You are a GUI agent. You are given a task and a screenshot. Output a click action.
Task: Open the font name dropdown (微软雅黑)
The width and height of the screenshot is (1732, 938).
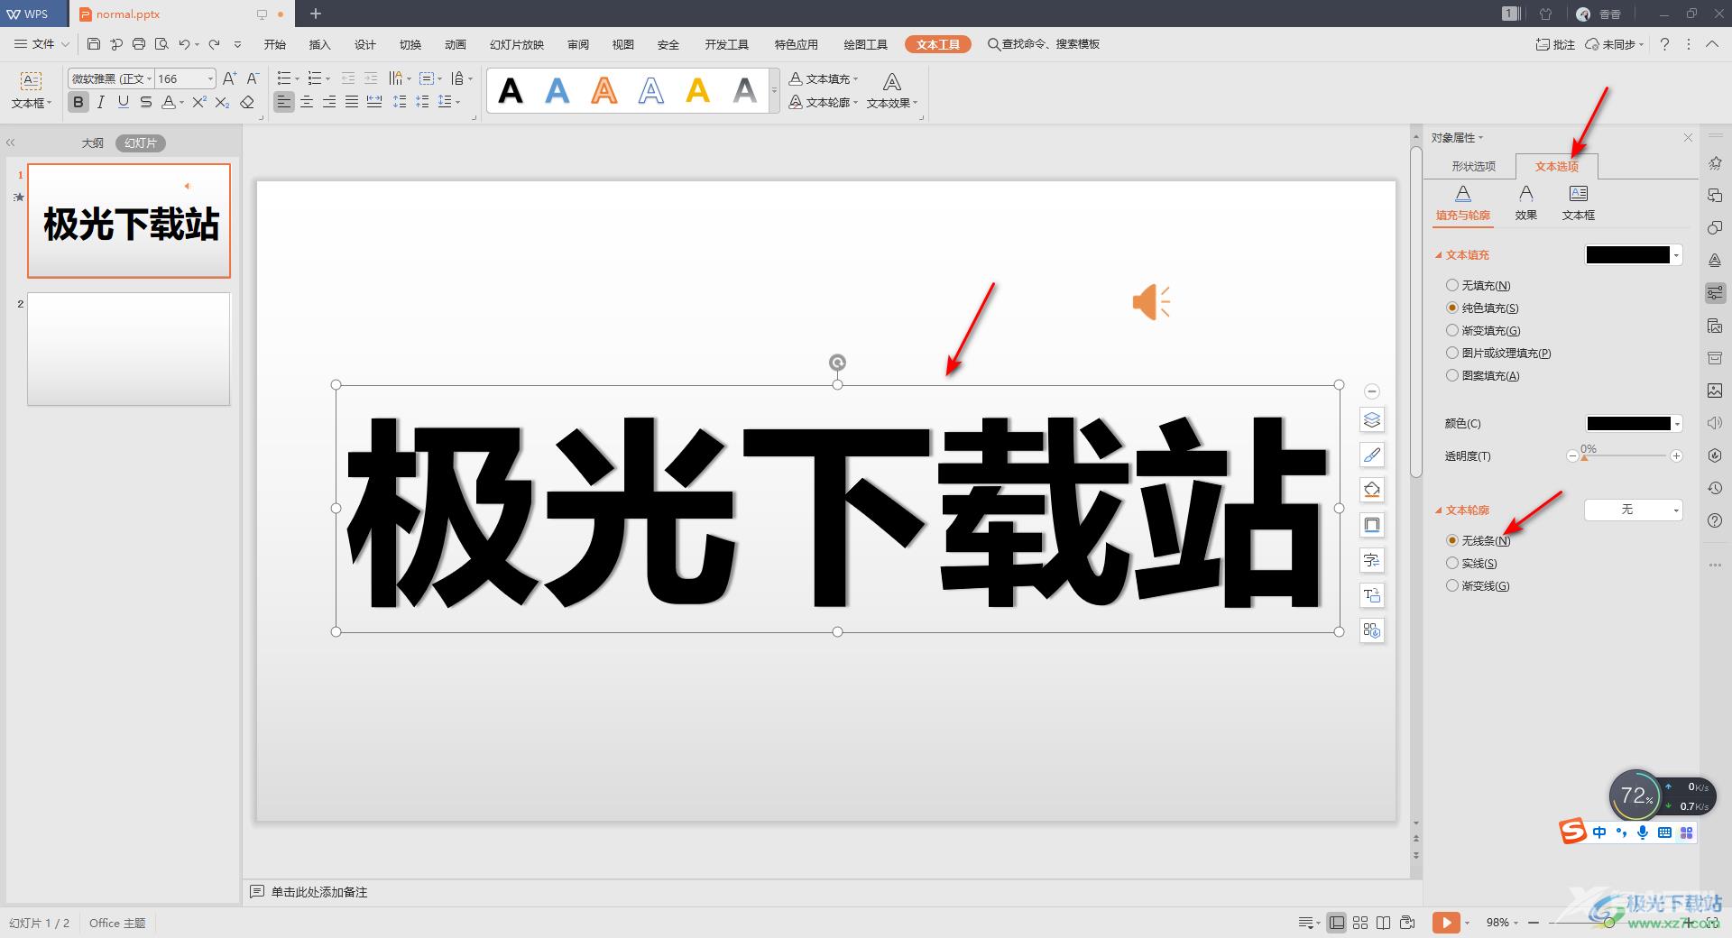point(149,78)
